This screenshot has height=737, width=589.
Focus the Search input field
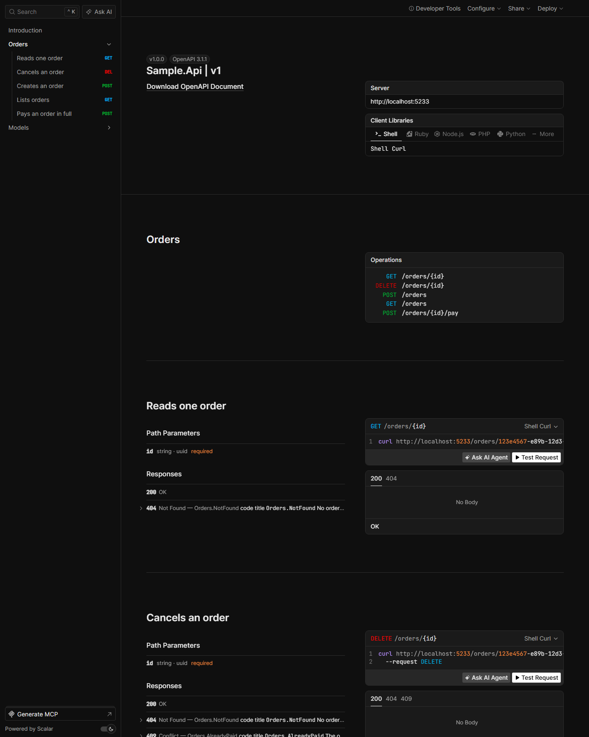(x=42, y=12)
